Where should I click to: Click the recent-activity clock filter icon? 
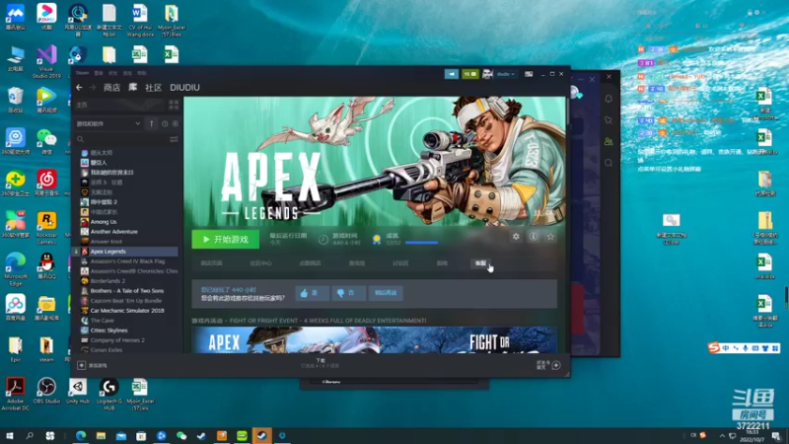(x=165, y=124)
